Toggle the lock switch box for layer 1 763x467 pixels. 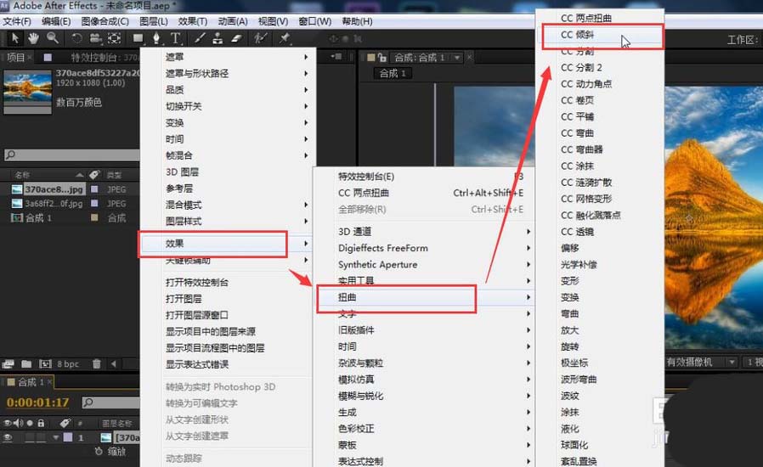pyautogui.click(x=41, y=438)
